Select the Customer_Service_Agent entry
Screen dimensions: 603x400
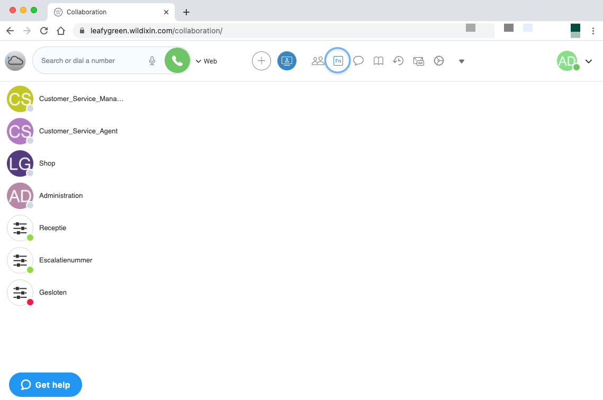(x=78, y=131)
